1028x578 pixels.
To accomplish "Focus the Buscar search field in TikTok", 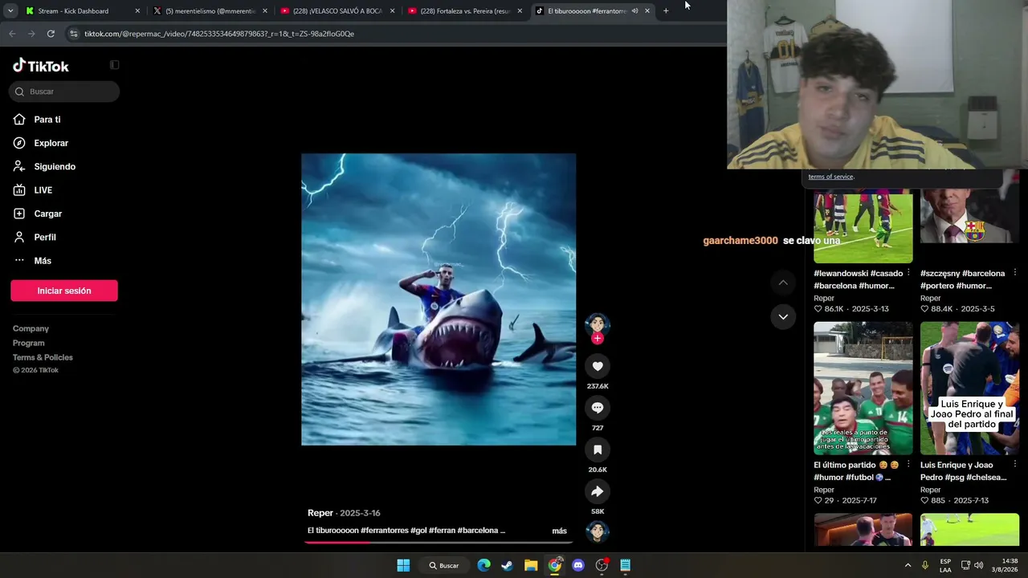I will pos(64,92).
